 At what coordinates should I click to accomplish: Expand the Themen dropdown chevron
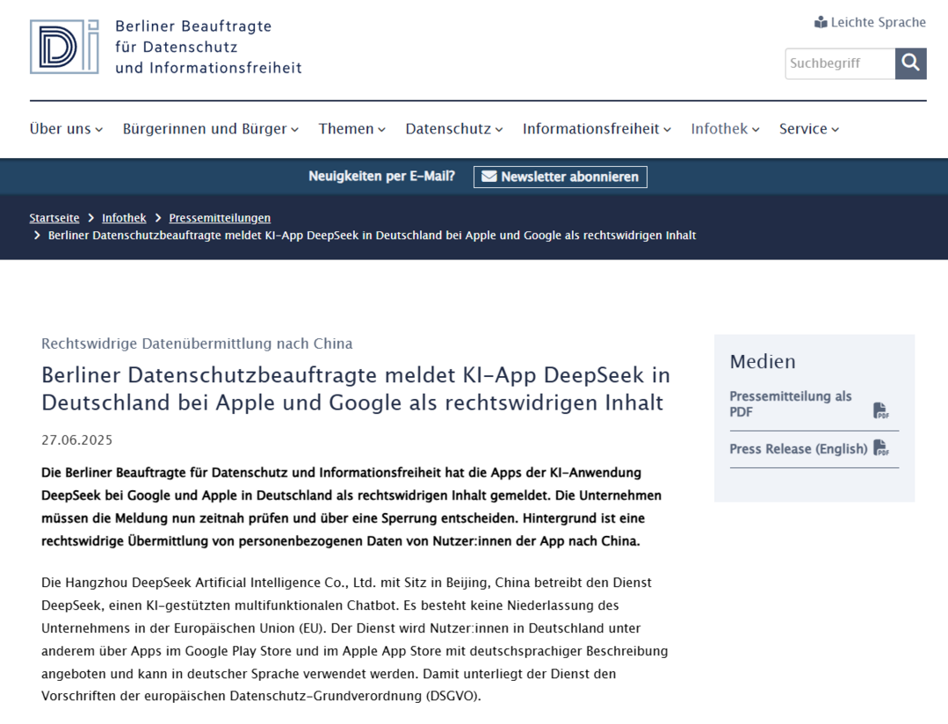381,129
